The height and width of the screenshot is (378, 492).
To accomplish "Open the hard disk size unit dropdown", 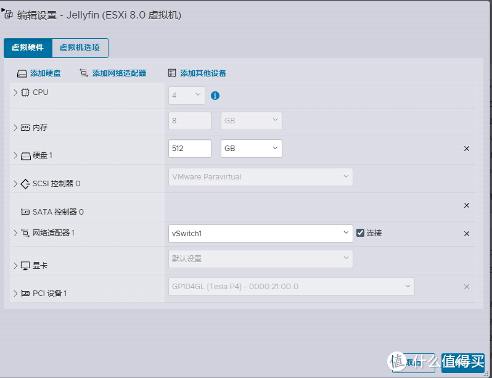I will pyautogui.click(x=252, y=149).
